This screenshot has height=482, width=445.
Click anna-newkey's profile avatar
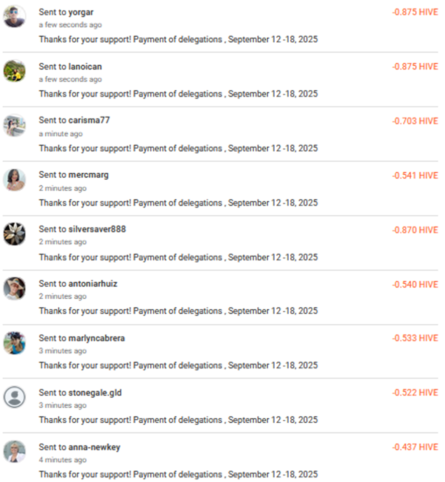point(14,451)
